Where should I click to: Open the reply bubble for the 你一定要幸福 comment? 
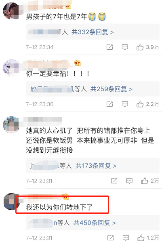tap(125, 104)
